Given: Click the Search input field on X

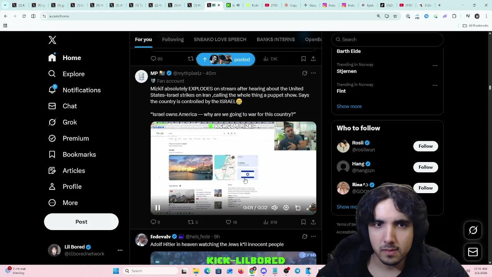Looking at the screenshot, I should click(387, 39).
